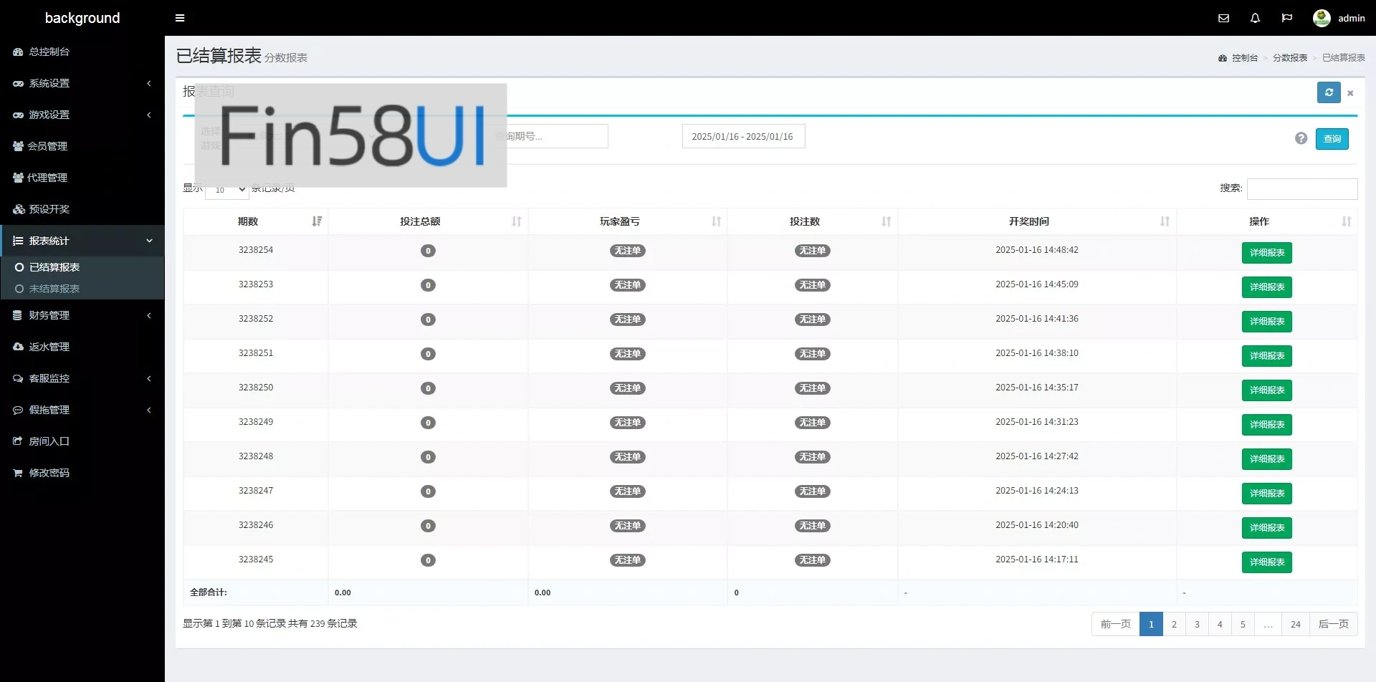Select the 已结算报表 submenu item
1376x682 pixels.
(54, 267)
